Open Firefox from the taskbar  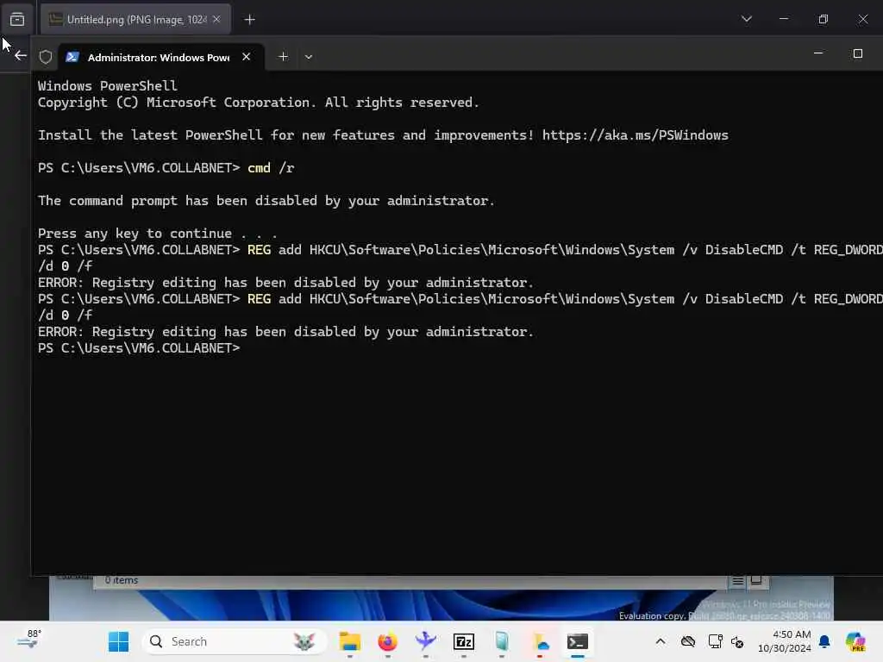[387, 641]
